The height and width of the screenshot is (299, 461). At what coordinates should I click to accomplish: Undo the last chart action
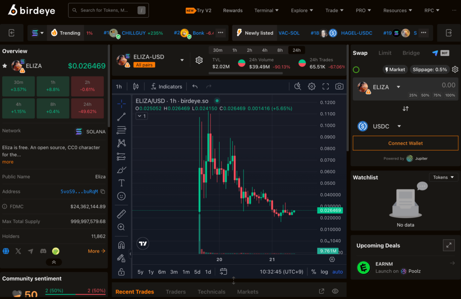tap(195, 86)
